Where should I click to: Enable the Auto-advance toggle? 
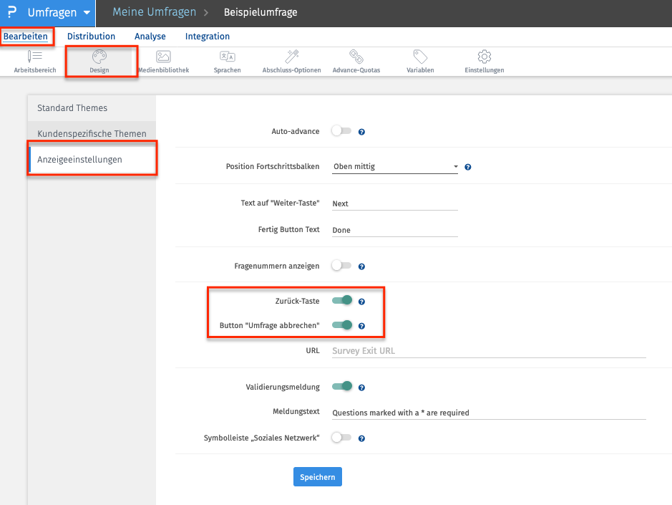point(341,131)
